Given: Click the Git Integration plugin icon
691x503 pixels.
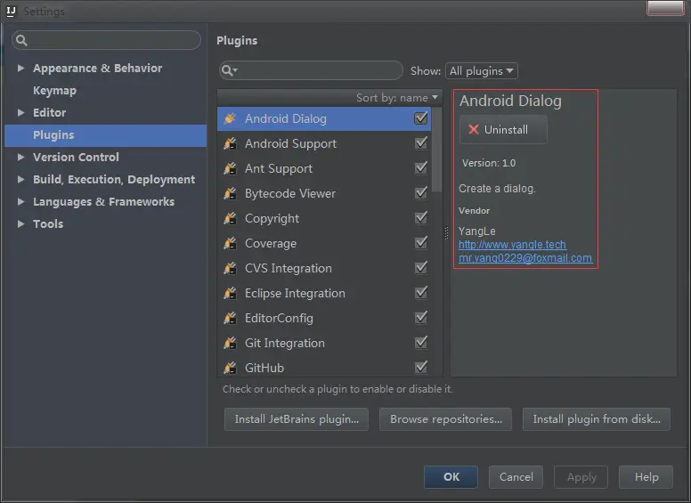Looking at the screenshot, I should click(230, 343).
